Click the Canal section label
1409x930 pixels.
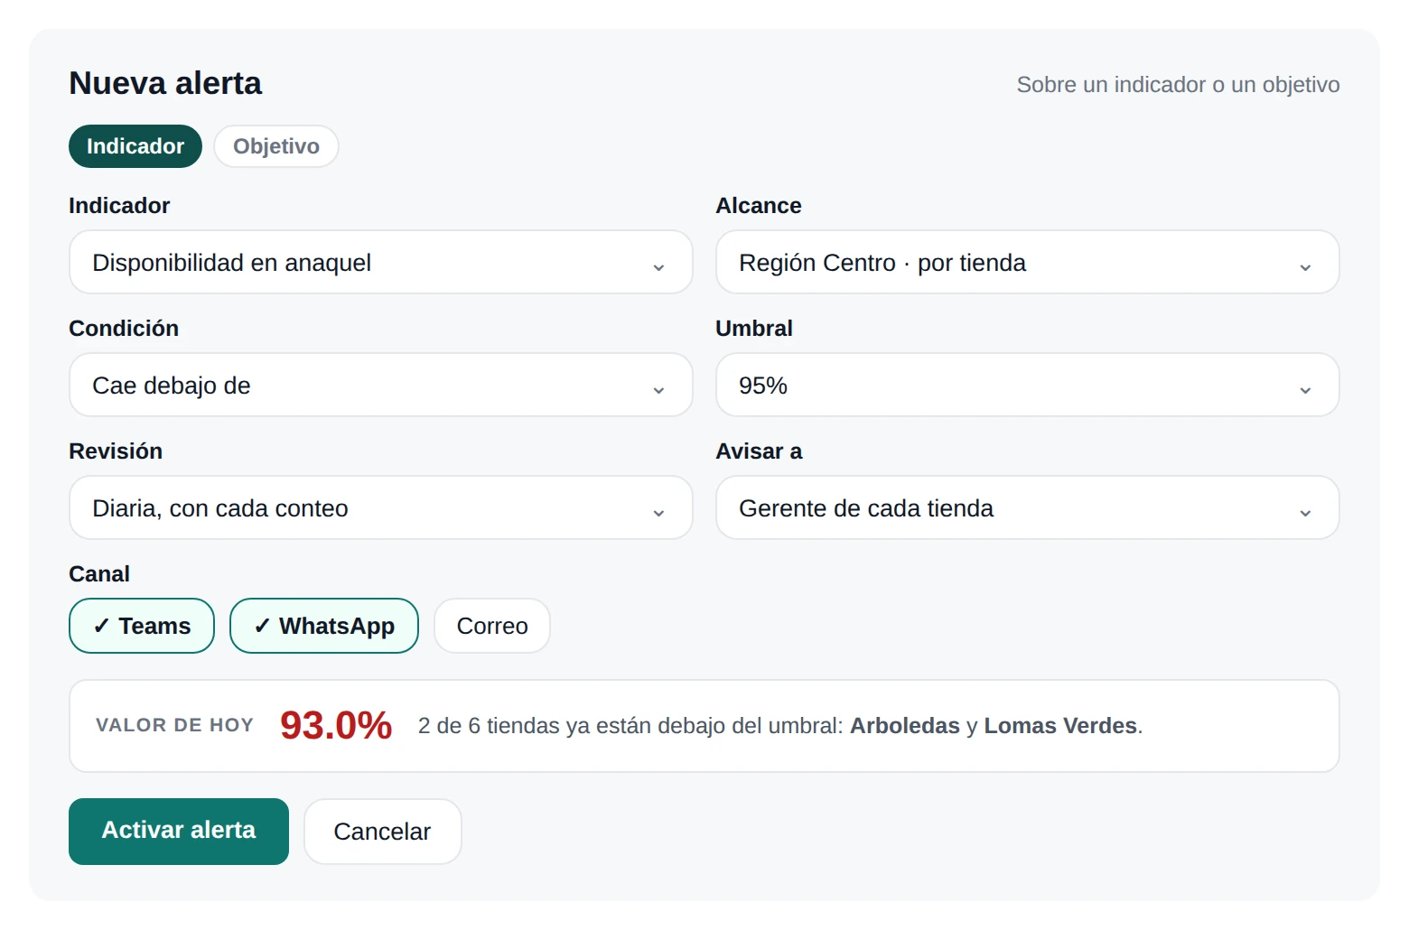coord(99,574)
